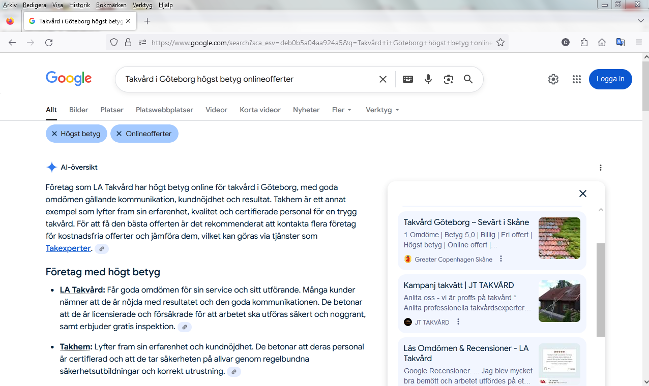Open the list all tabs chevron
This screenshot has height=386, width=649.
[640, 21]
